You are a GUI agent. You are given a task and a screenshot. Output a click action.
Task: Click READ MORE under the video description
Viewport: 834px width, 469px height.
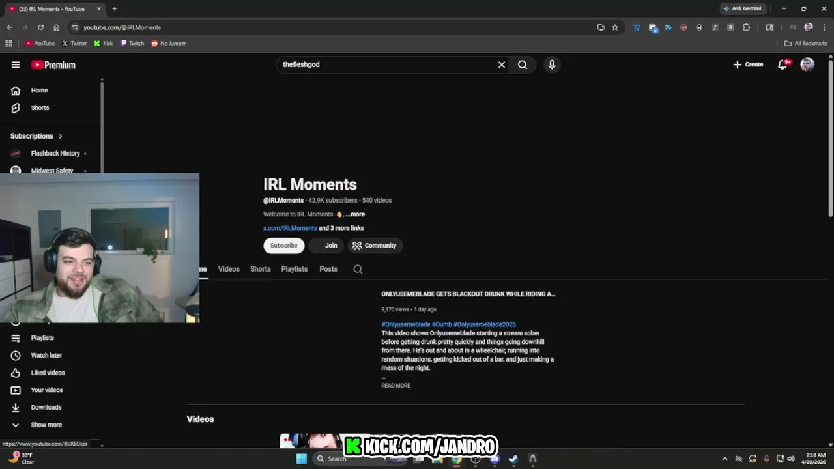(395, 386)
